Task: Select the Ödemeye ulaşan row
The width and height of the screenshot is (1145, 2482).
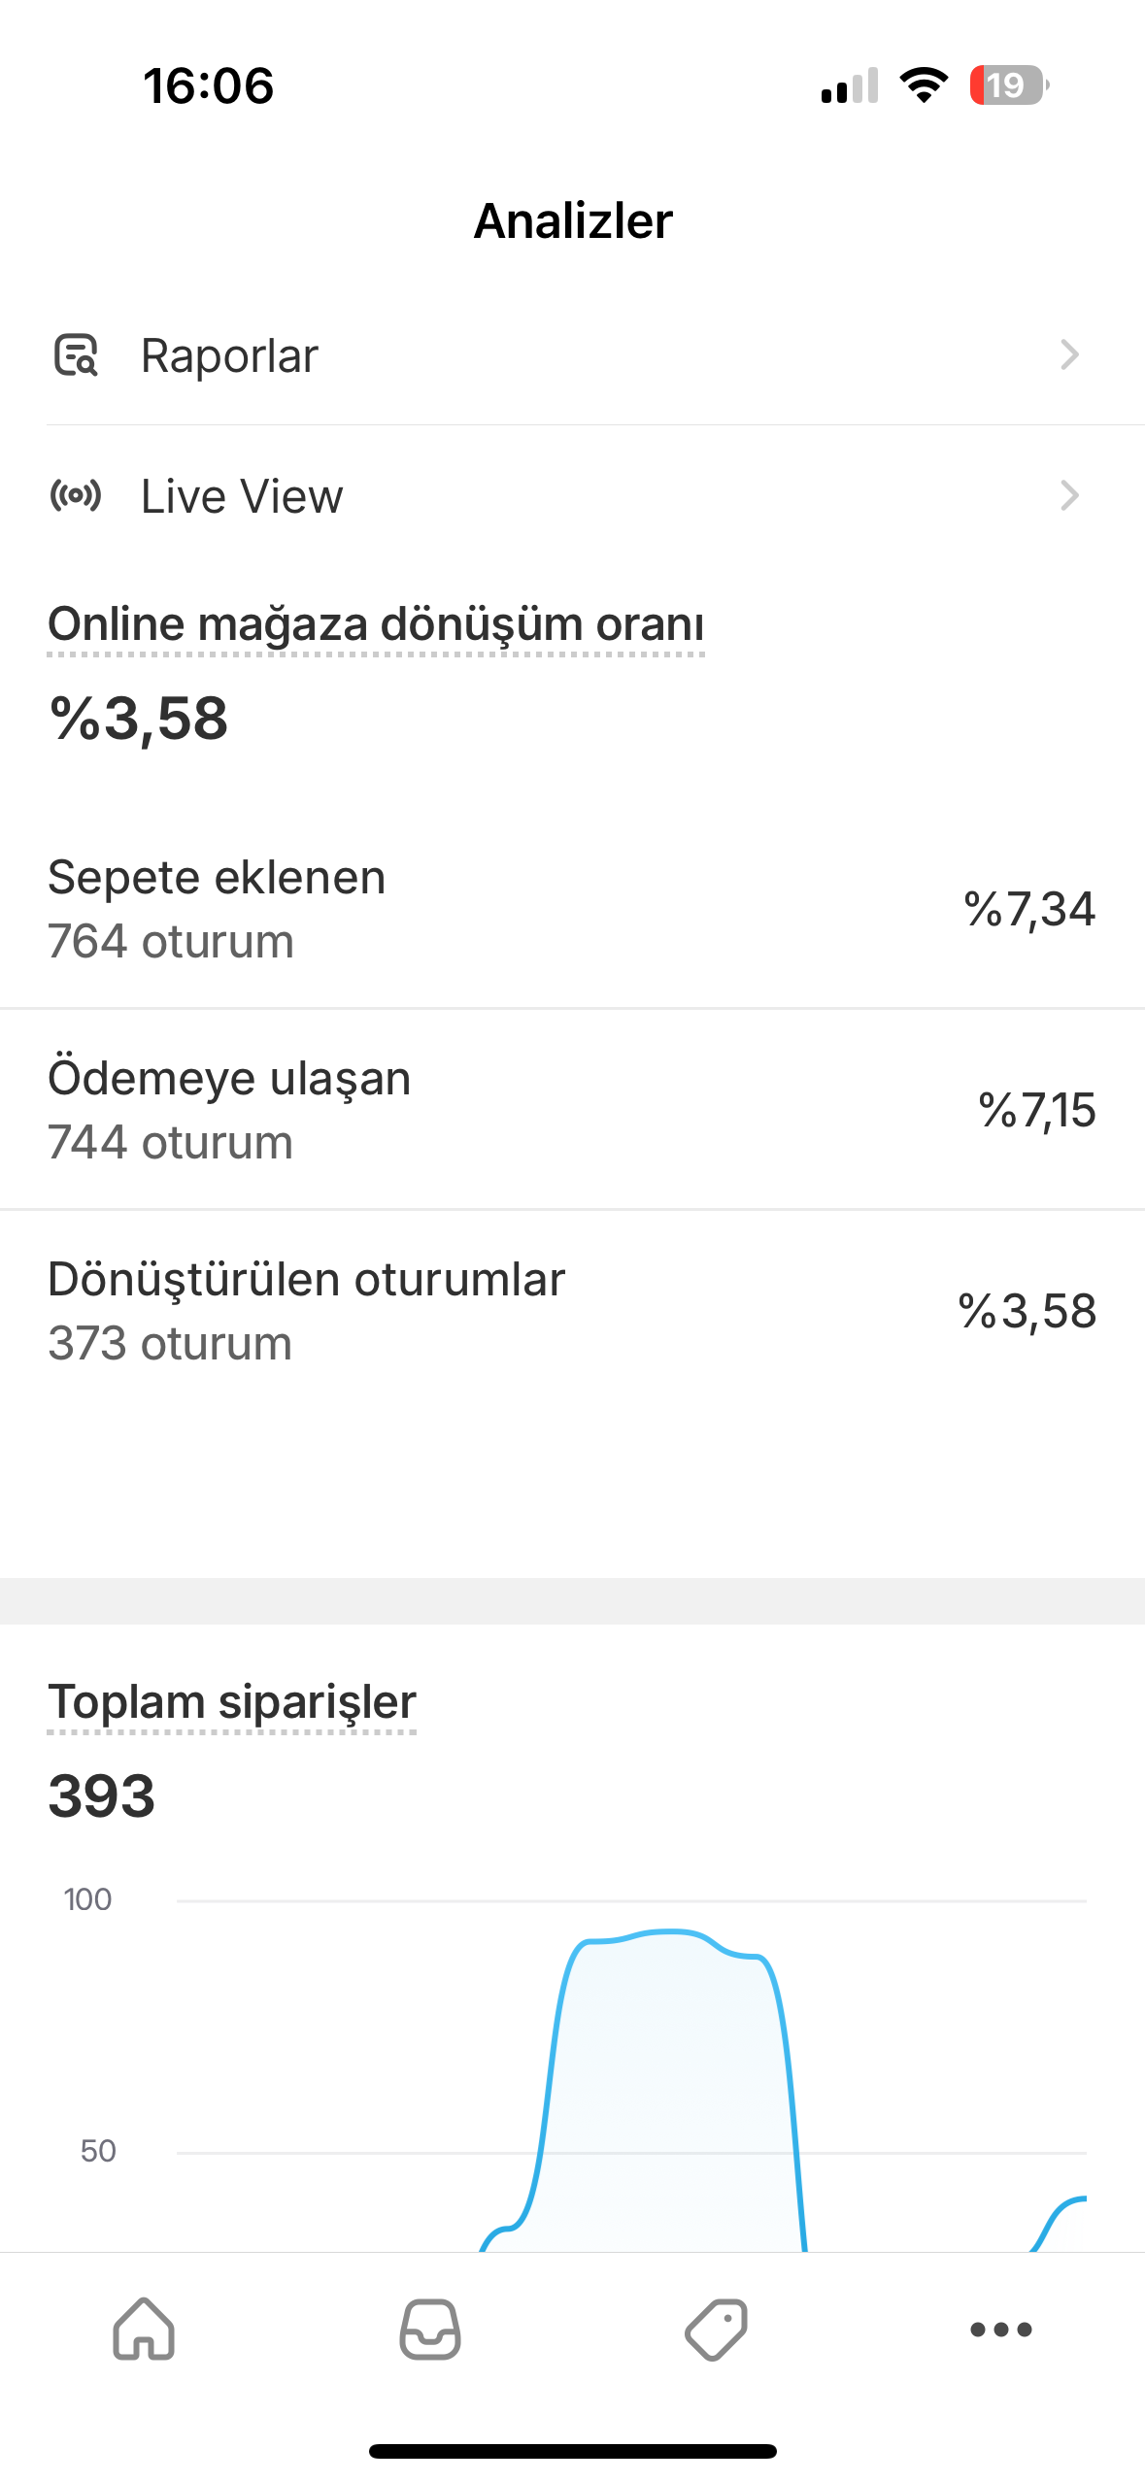Action: [x=573, y=1110]
